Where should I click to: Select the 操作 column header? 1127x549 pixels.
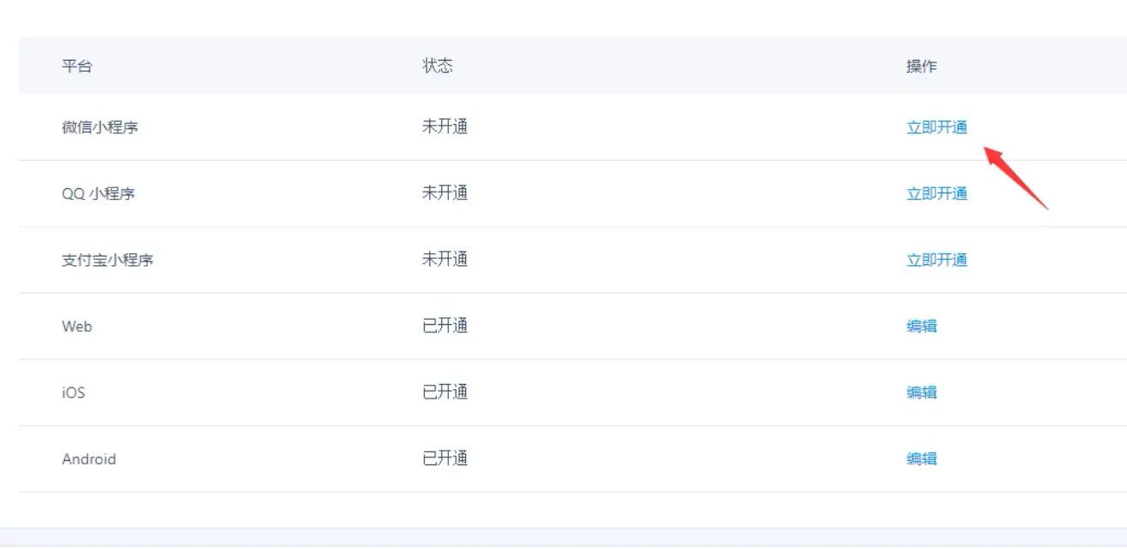[x=921, y=66]
